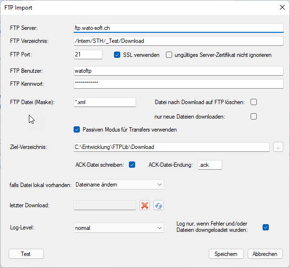The width and height of the screenshot is (290, 268).
Task: Click the Abbrechen button
Action: pos(265,254)
